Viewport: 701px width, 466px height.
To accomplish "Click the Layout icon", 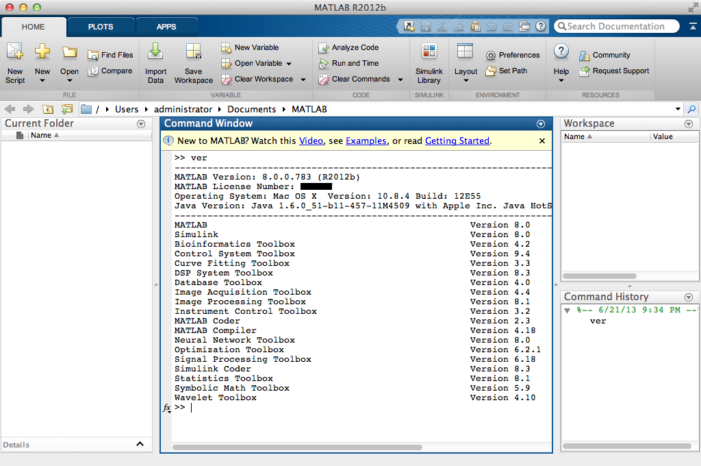I will [465, 51].
